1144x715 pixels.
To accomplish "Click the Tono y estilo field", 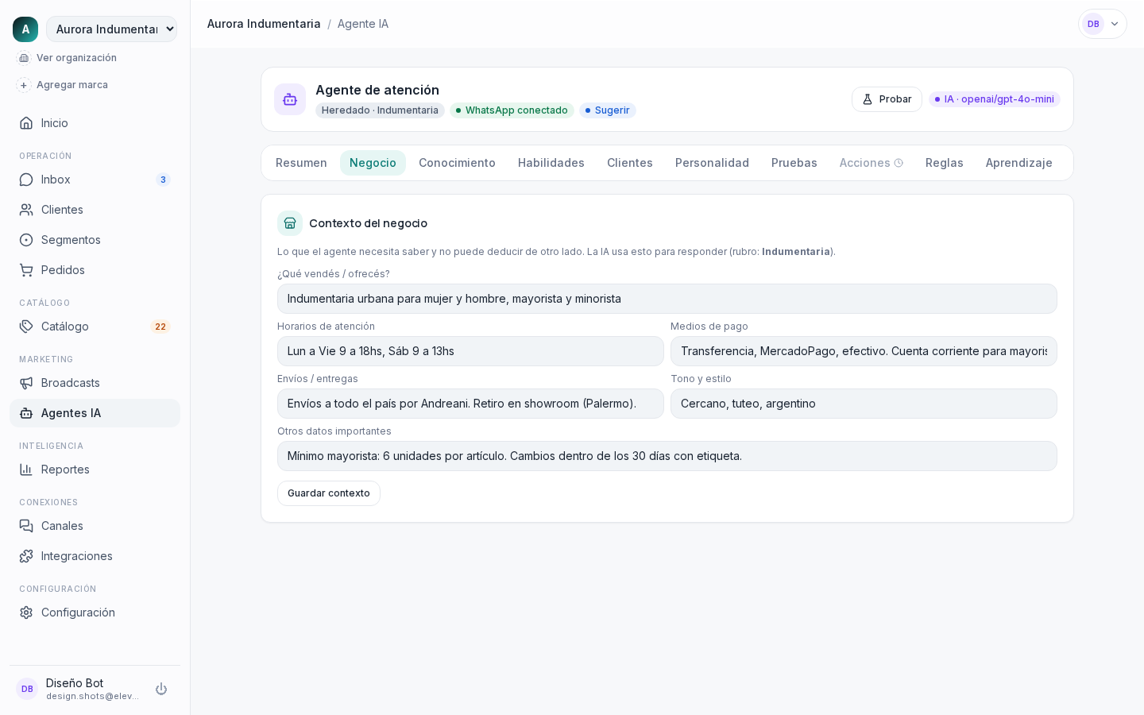I will (x=864, y=404).
